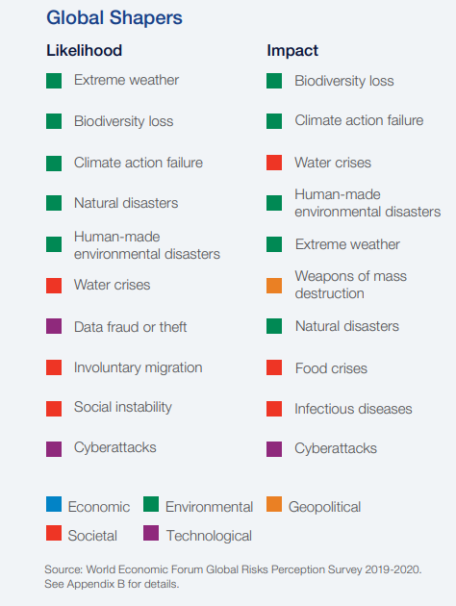
Task: Click the red square beside Impact Water crises
Action: pyautogui.click(x=274, y=163)
